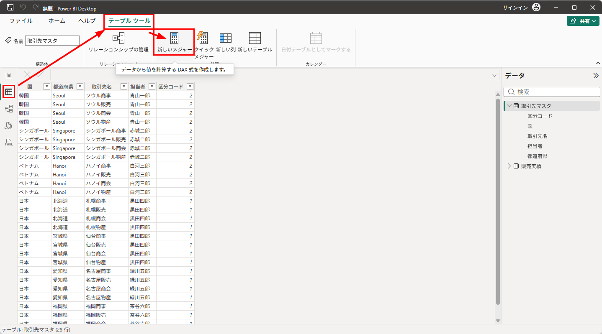This screenshot has height=334, width=602.
Task: Click the Undo arrow in title bar
Action: pyautogui.click(x=23, y=8)
